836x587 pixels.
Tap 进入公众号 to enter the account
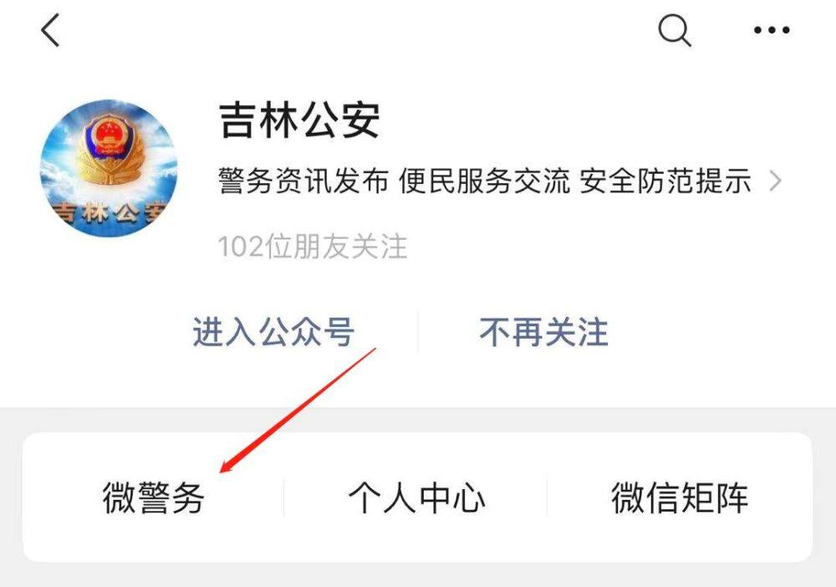[273, 332]
